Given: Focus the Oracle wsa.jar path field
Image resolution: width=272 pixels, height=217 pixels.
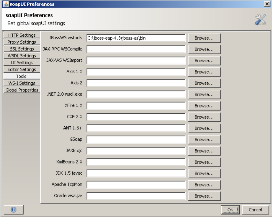Looking at the screenshot, I should pyautogui.click(x=136, y=196).
